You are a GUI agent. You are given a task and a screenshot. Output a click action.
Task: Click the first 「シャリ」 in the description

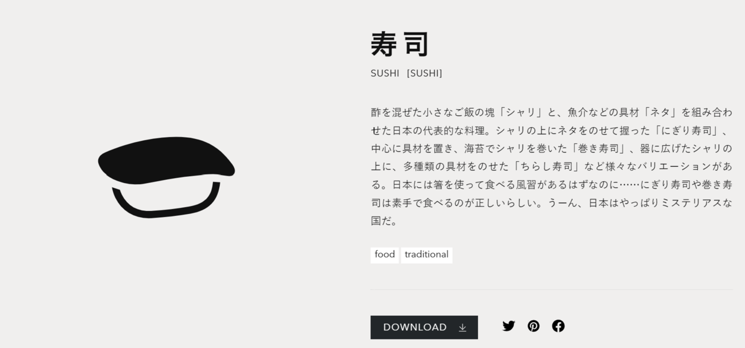point(520,113)
